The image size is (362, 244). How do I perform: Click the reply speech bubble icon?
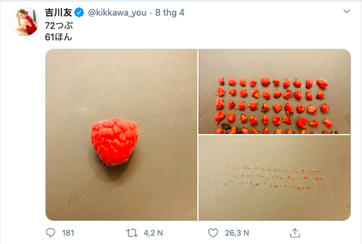tap(51, 233)
